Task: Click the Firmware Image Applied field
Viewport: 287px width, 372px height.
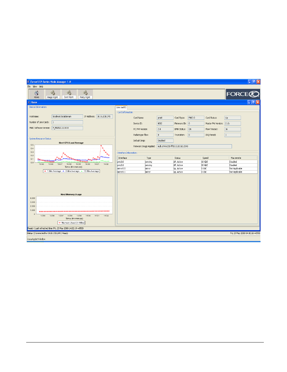Action: coord(194,146)
